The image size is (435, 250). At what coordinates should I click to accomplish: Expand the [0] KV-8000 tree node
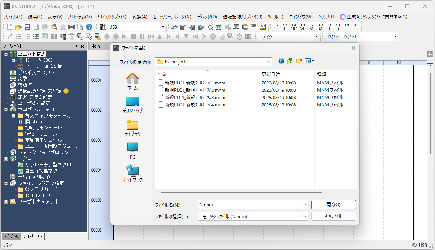(x=13, y=60)
